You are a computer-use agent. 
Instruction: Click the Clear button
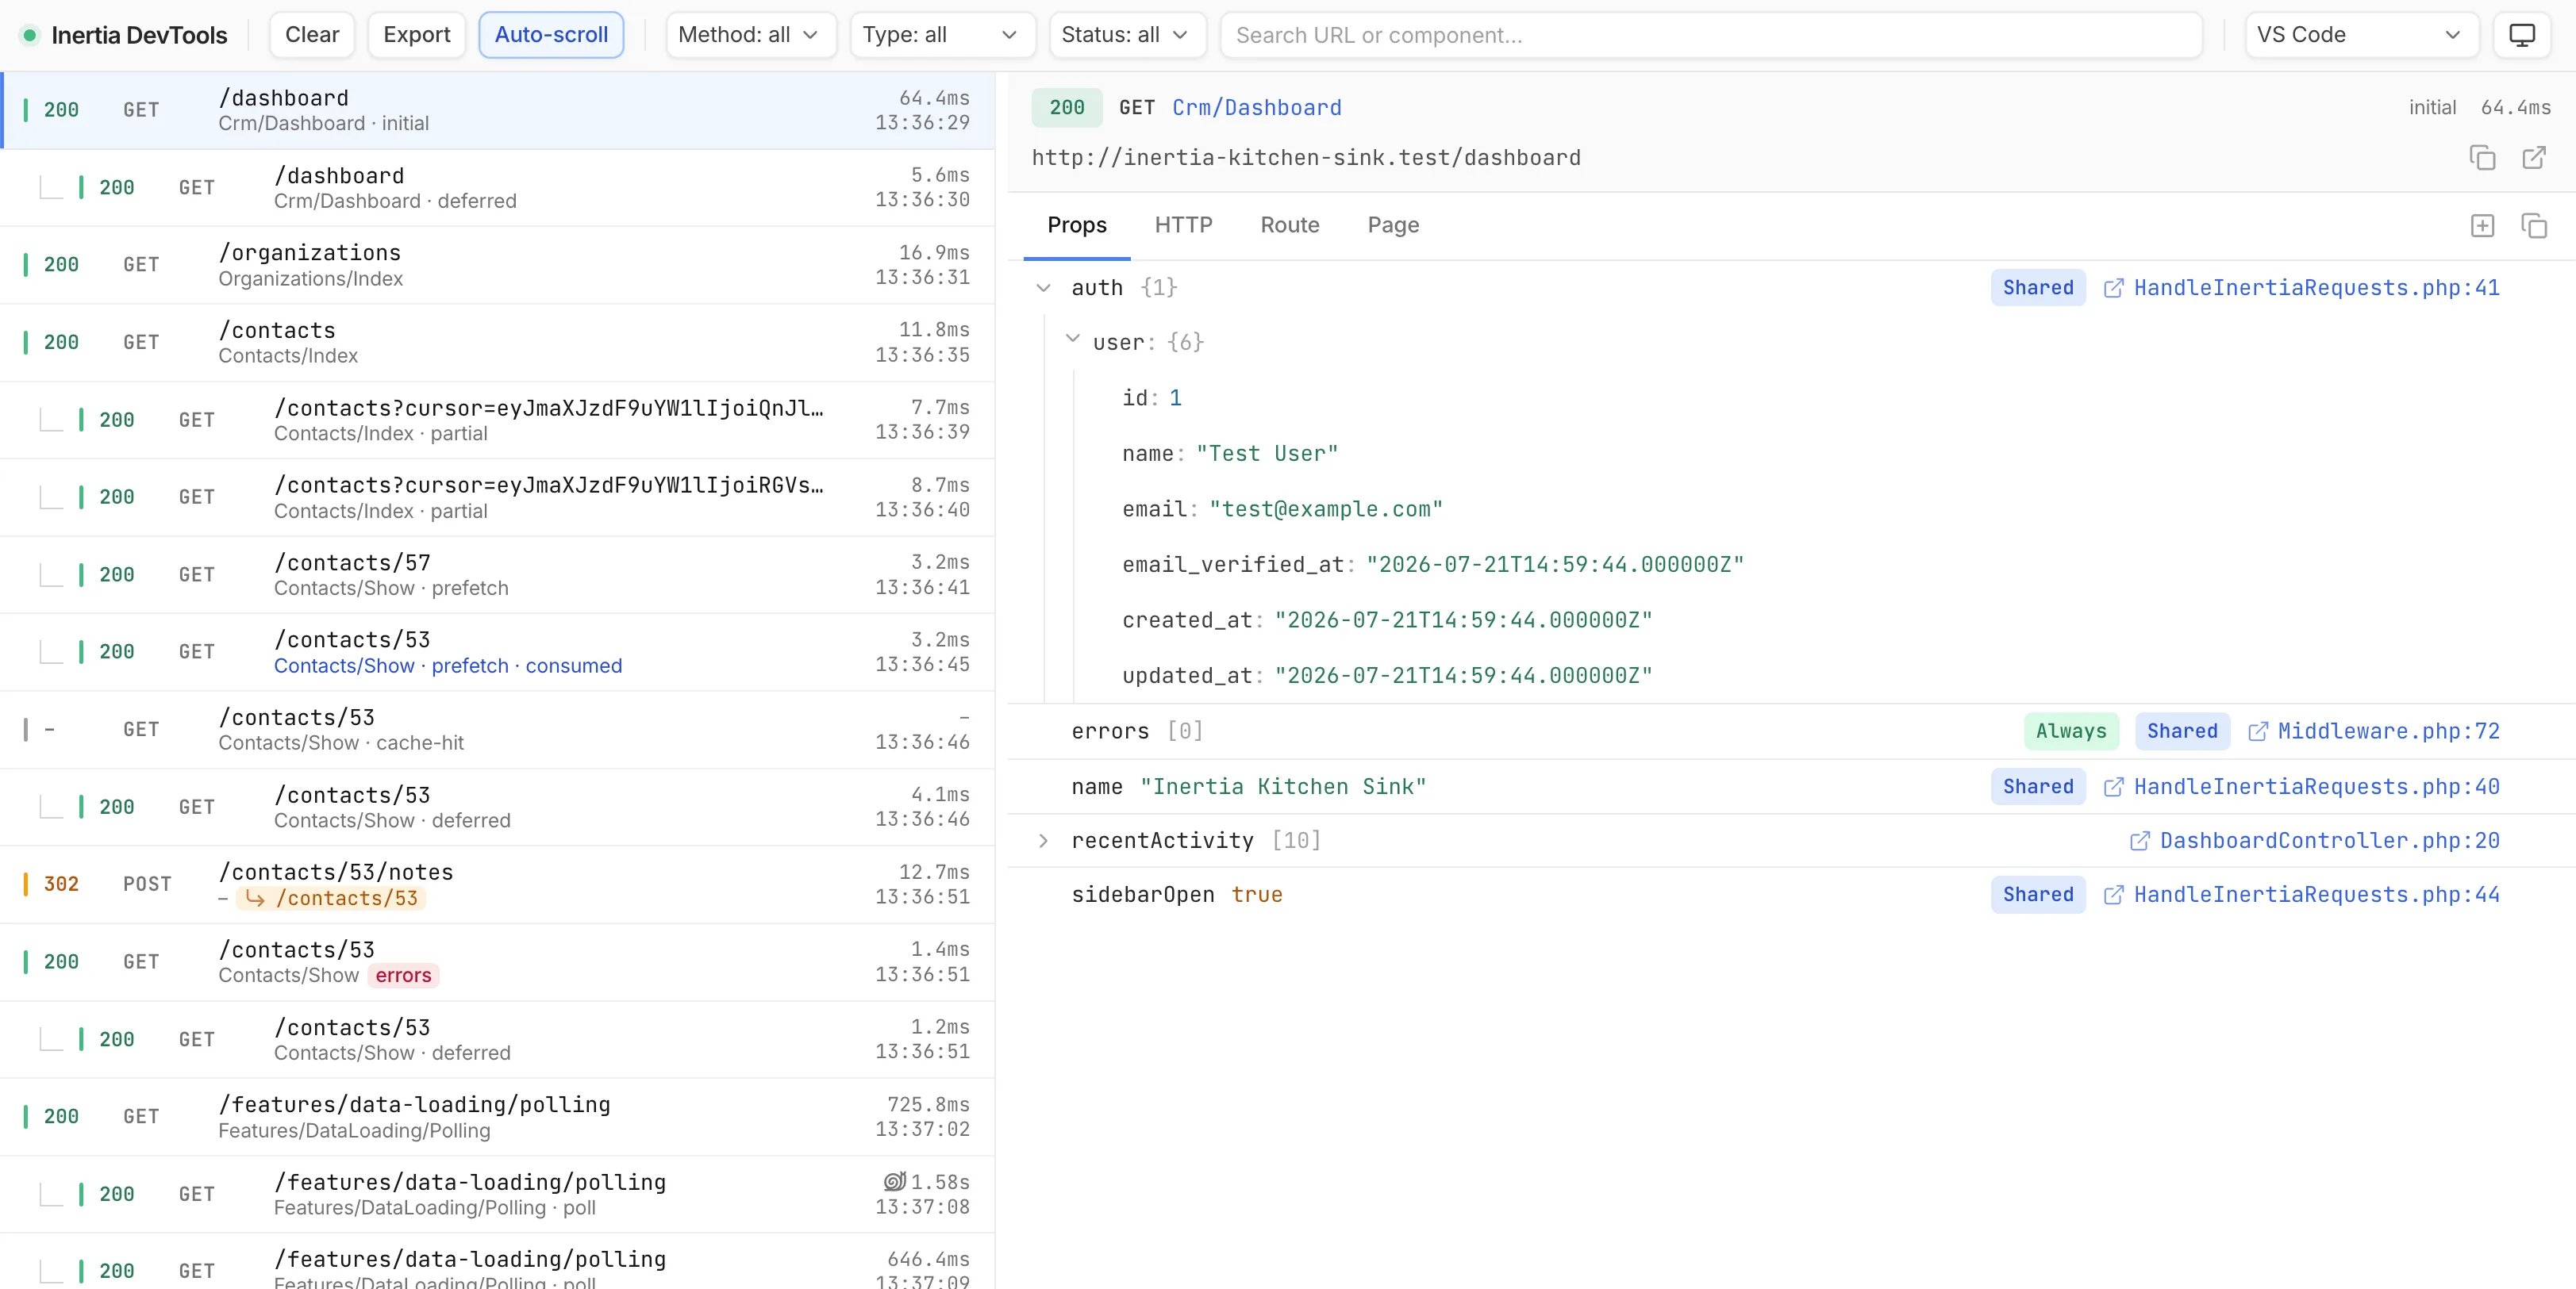coord(312,35)
